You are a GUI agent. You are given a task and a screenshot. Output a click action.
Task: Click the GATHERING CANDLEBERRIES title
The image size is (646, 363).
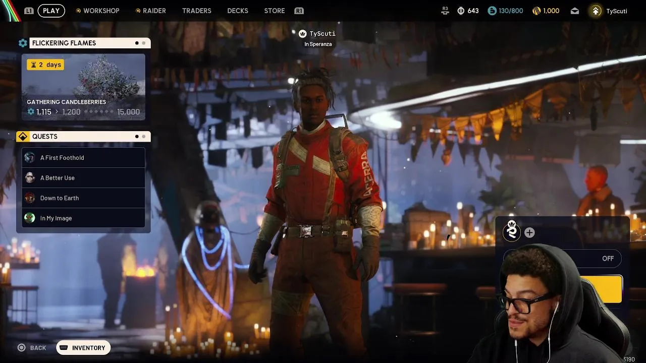tap(66, 102)
